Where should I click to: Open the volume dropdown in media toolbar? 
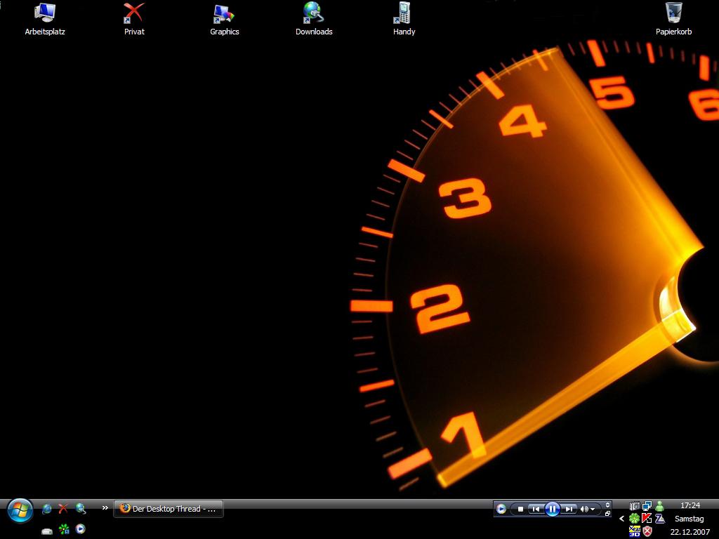coord(588,509)
